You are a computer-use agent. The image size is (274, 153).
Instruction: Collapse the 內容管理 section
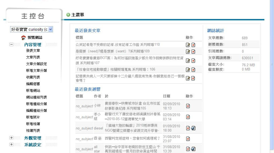[x=11, y=44]
